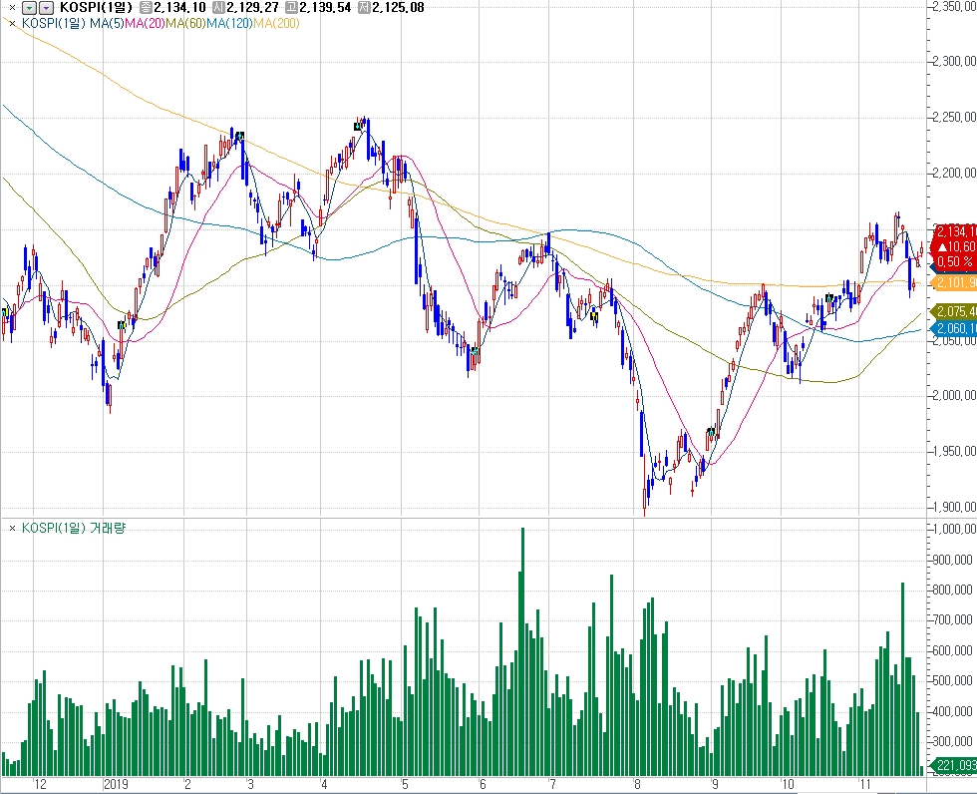Click the green 221,093 volume value tag
Viewport: 977px width, 794px height.
954,766
